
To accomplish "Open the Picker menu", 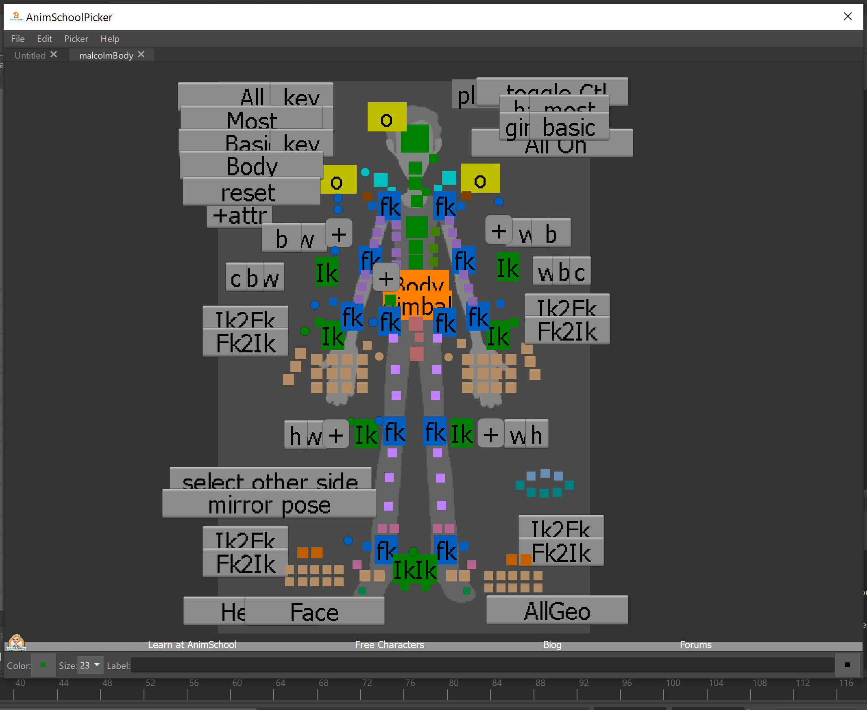I will (76, 38).
